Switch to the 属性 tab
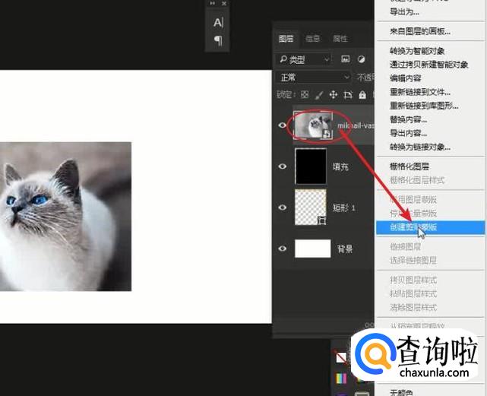This screenshot has width=487, height=396. (x=340, y=38)
